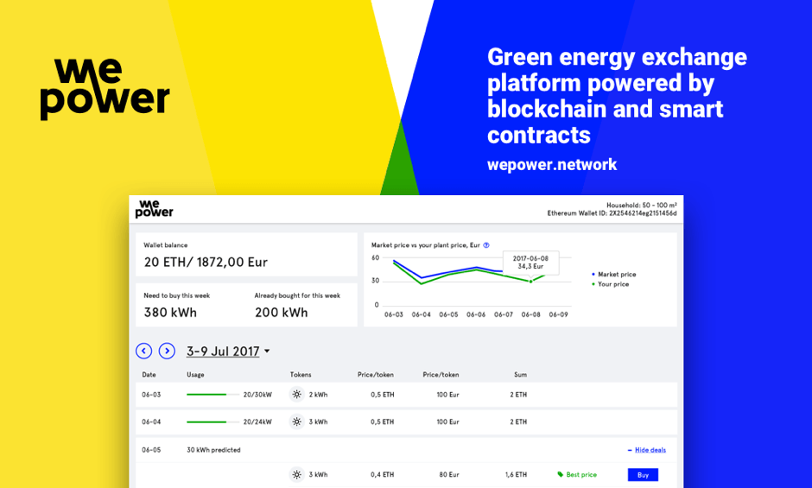This screenshot has height=488, width=812.
Task: Click the 06-05 date cell
Action: [151, 450]
